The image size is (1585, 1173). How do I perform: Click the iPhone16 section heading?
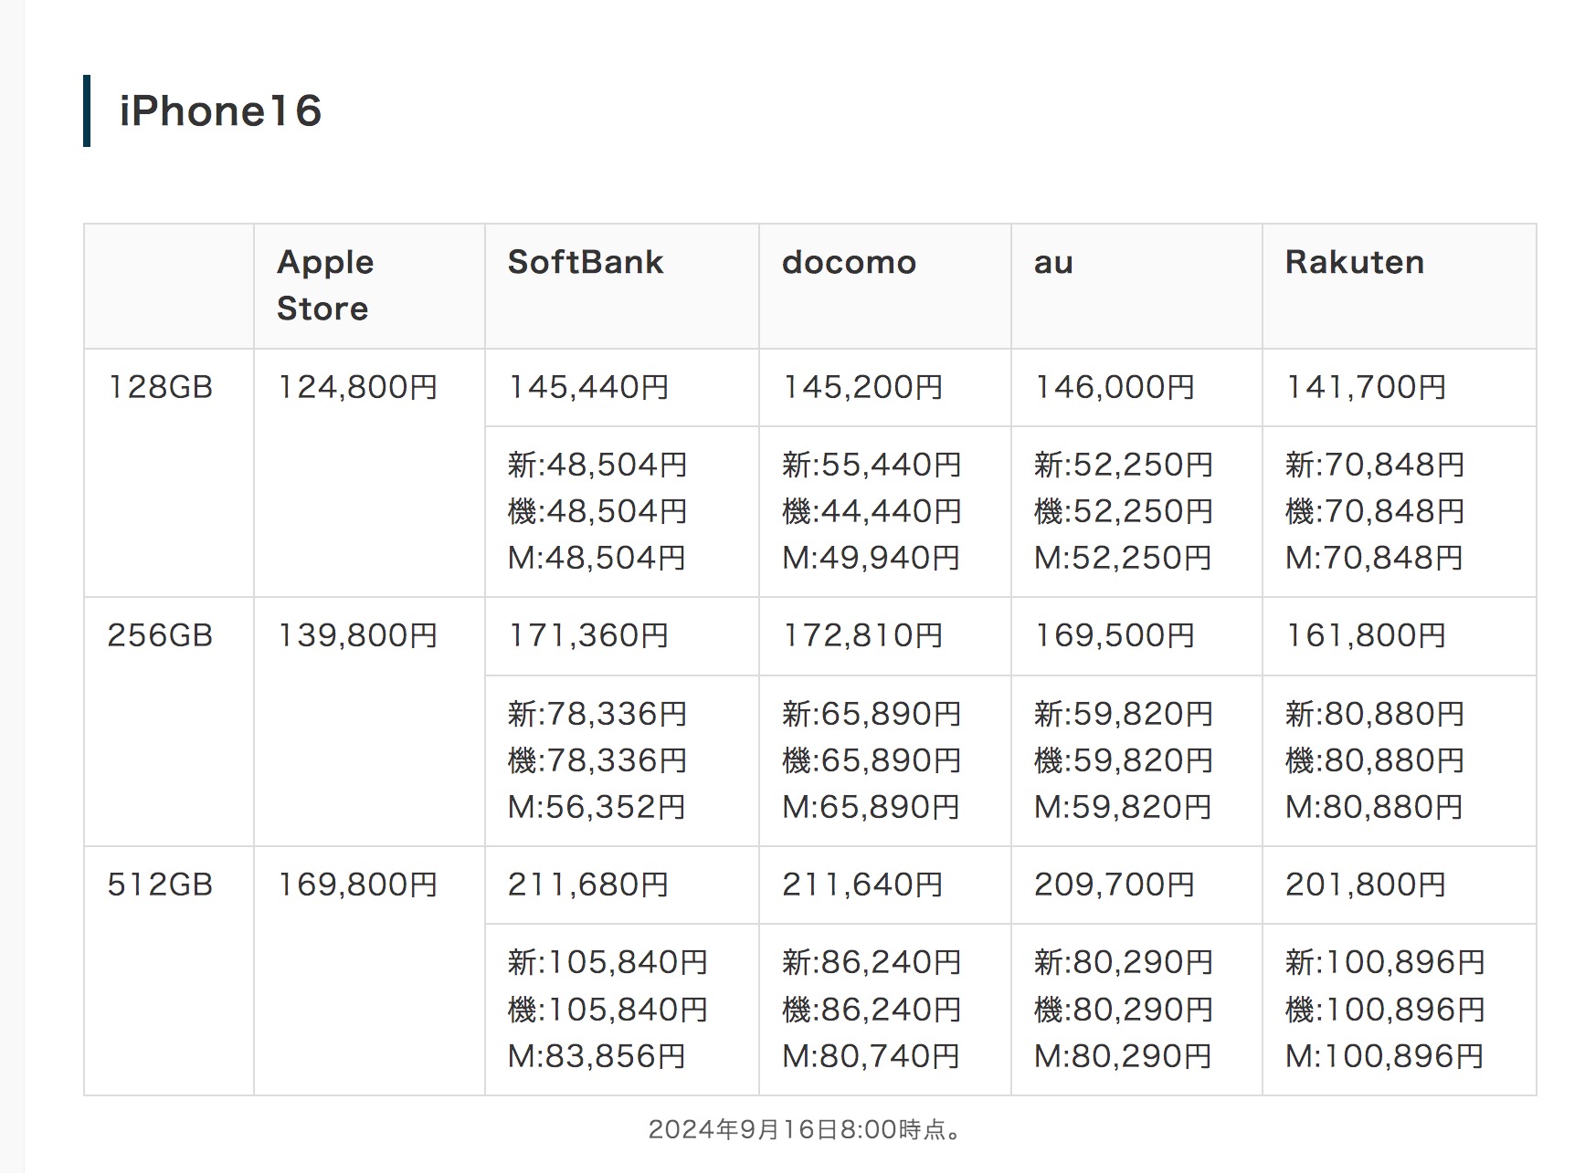[220, 111]
